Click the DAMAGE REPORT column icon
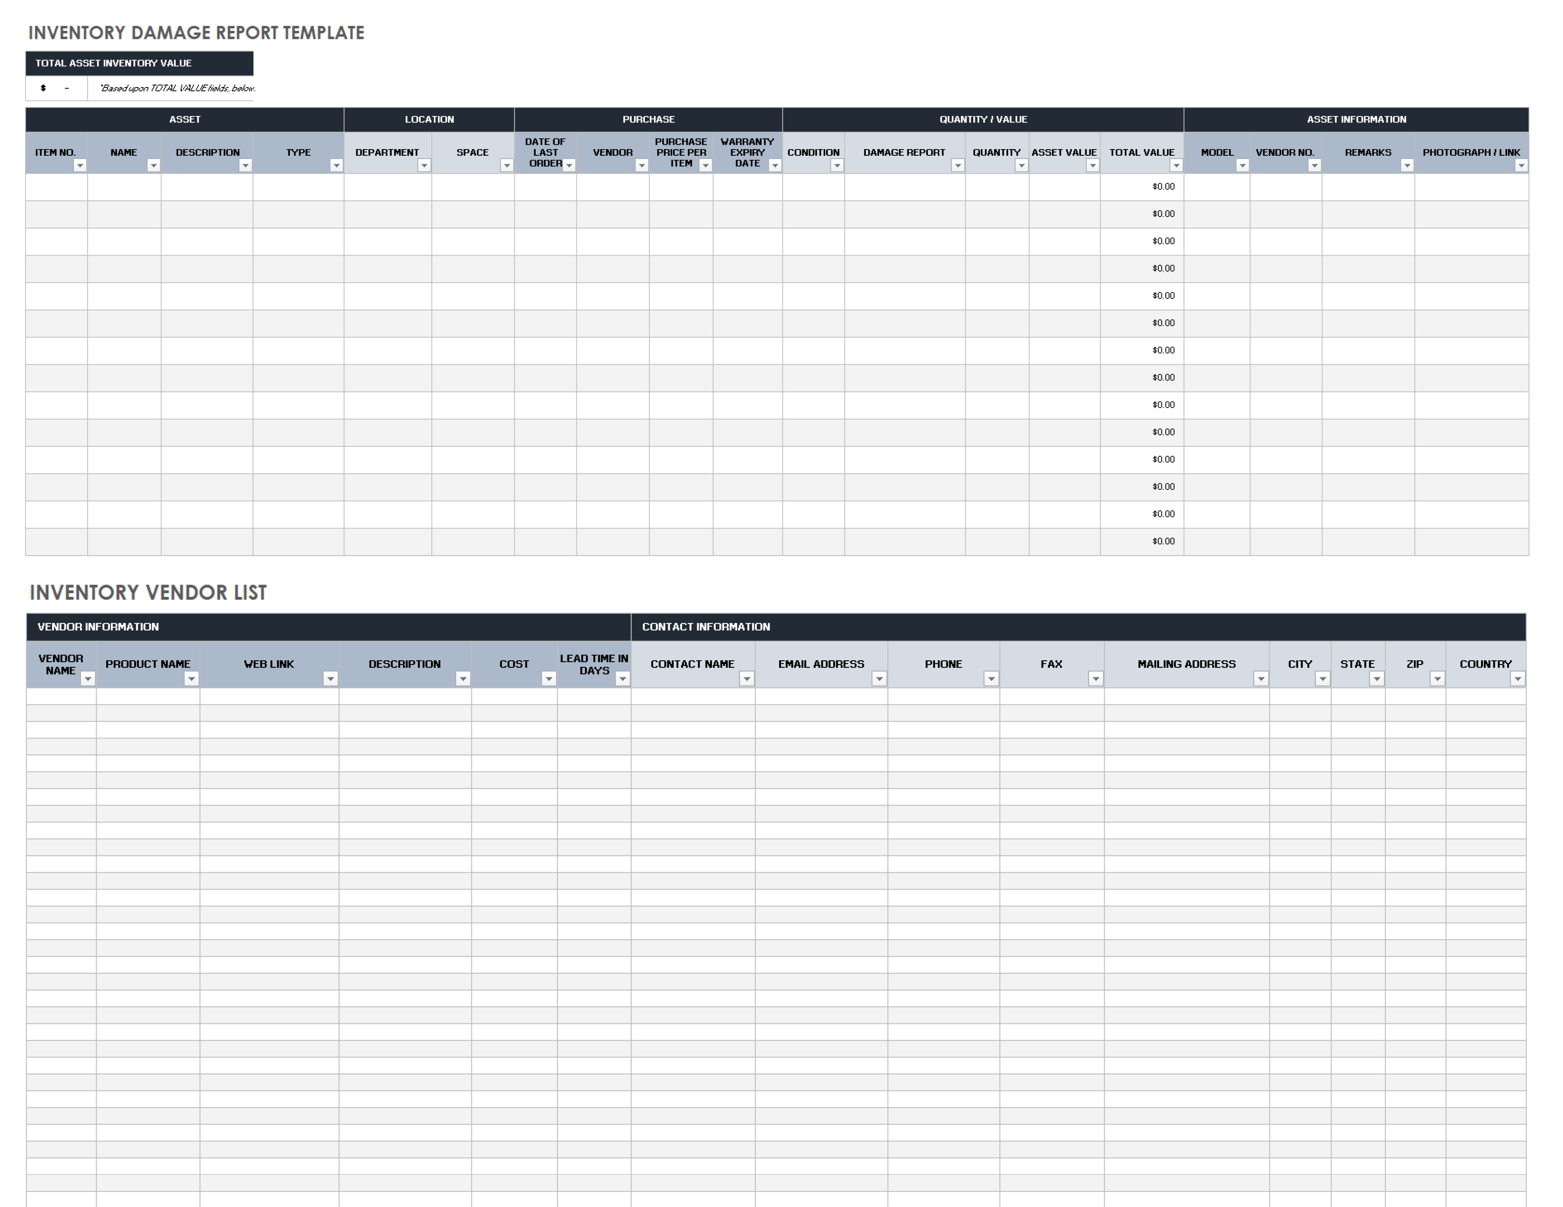Screen dimensions: 1563x1207 pyautogui.click(x=958, y=166)
